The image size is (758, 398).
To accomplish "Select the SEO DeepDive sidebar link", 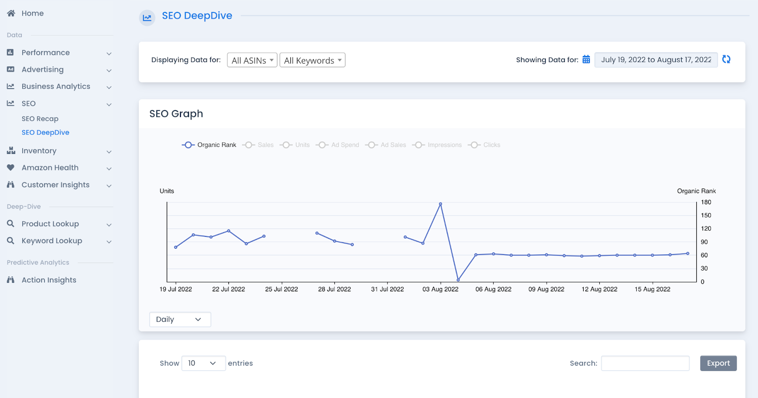I will coord(45,133).
